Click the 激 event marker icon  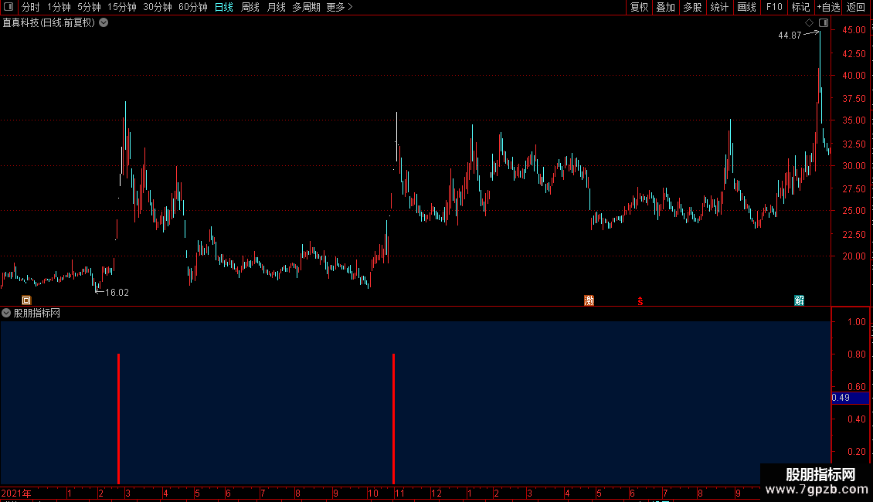[589, 300]
